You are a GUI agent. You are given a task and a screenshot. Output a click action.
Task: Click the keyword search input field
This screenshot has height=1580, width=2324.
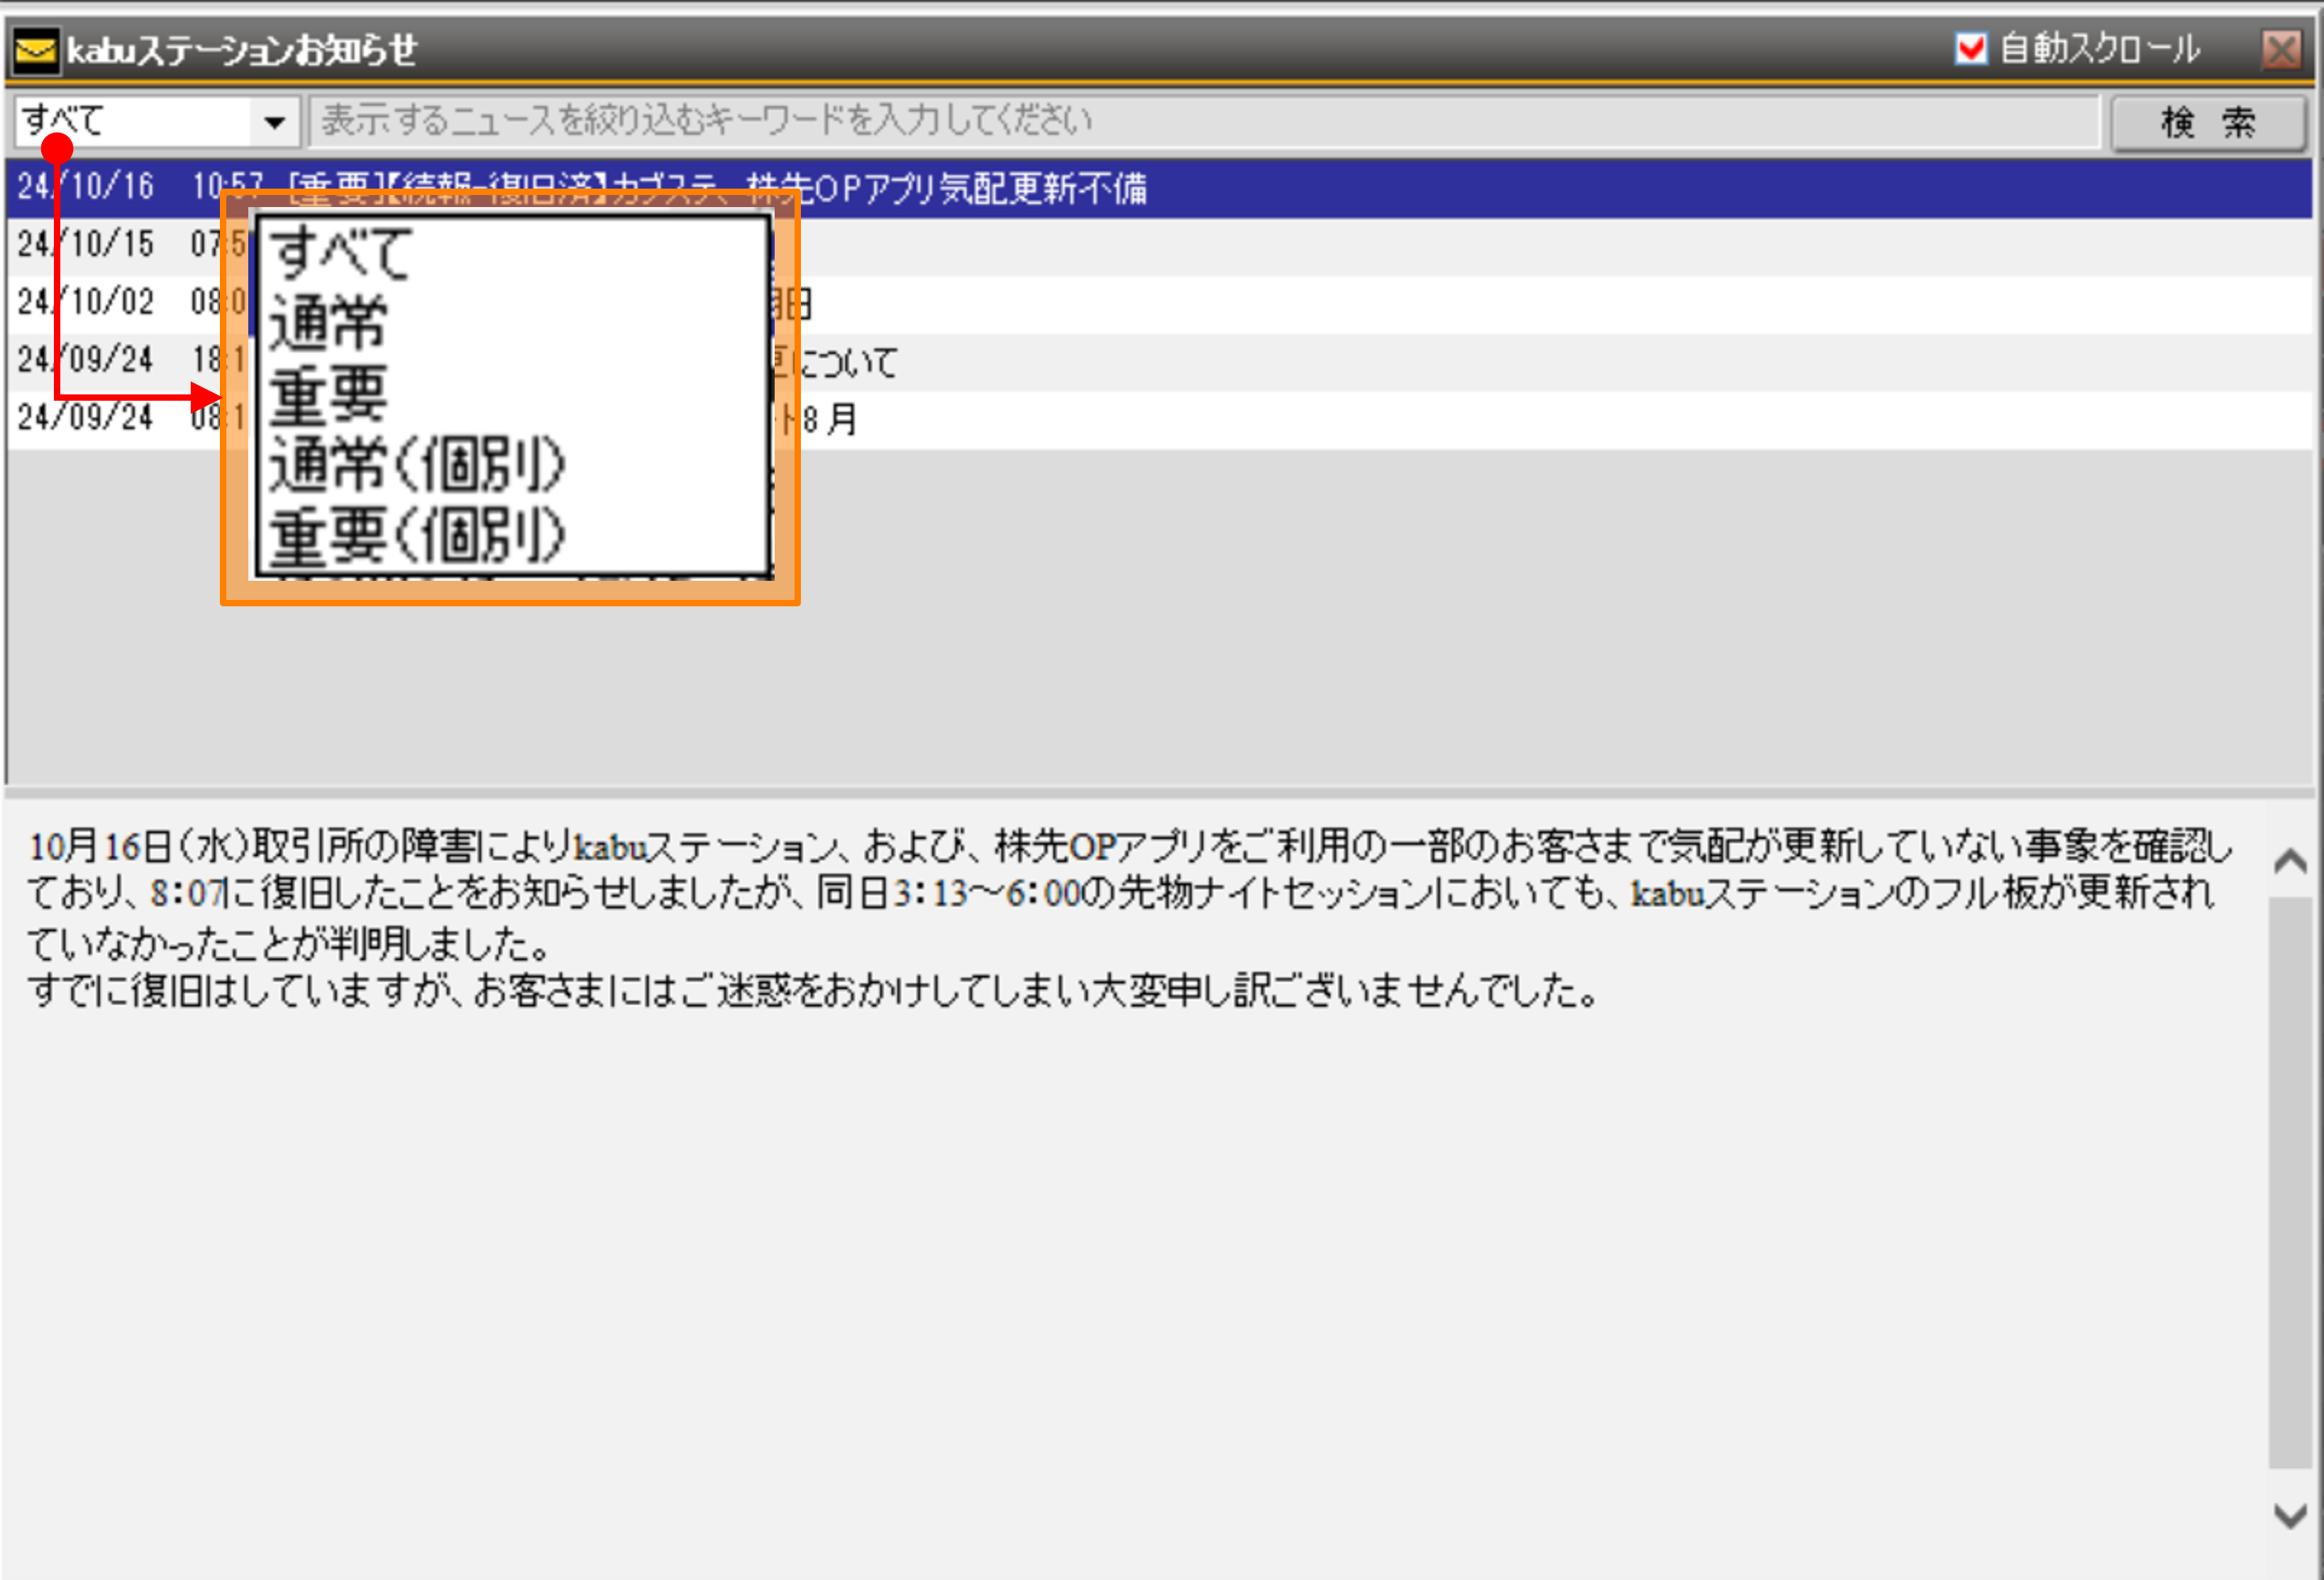click(x=1204, y=121)
